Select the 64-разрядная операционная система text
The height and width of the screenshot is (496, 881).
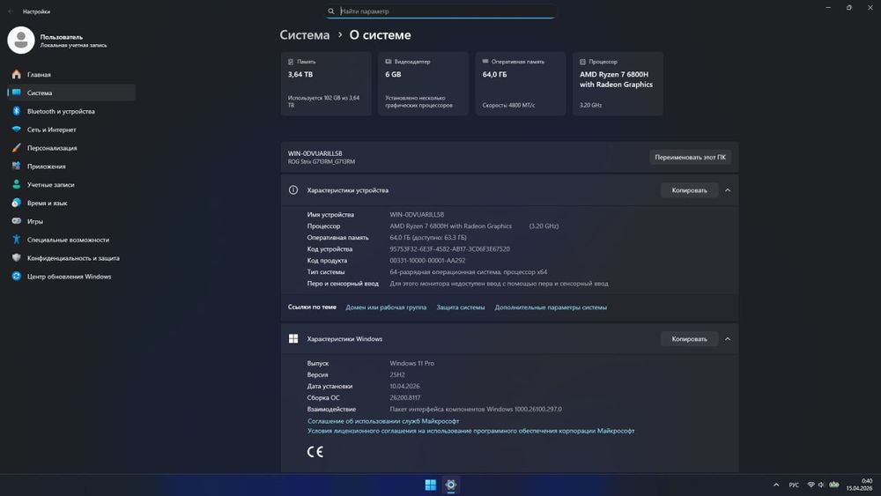pos(468,272)
